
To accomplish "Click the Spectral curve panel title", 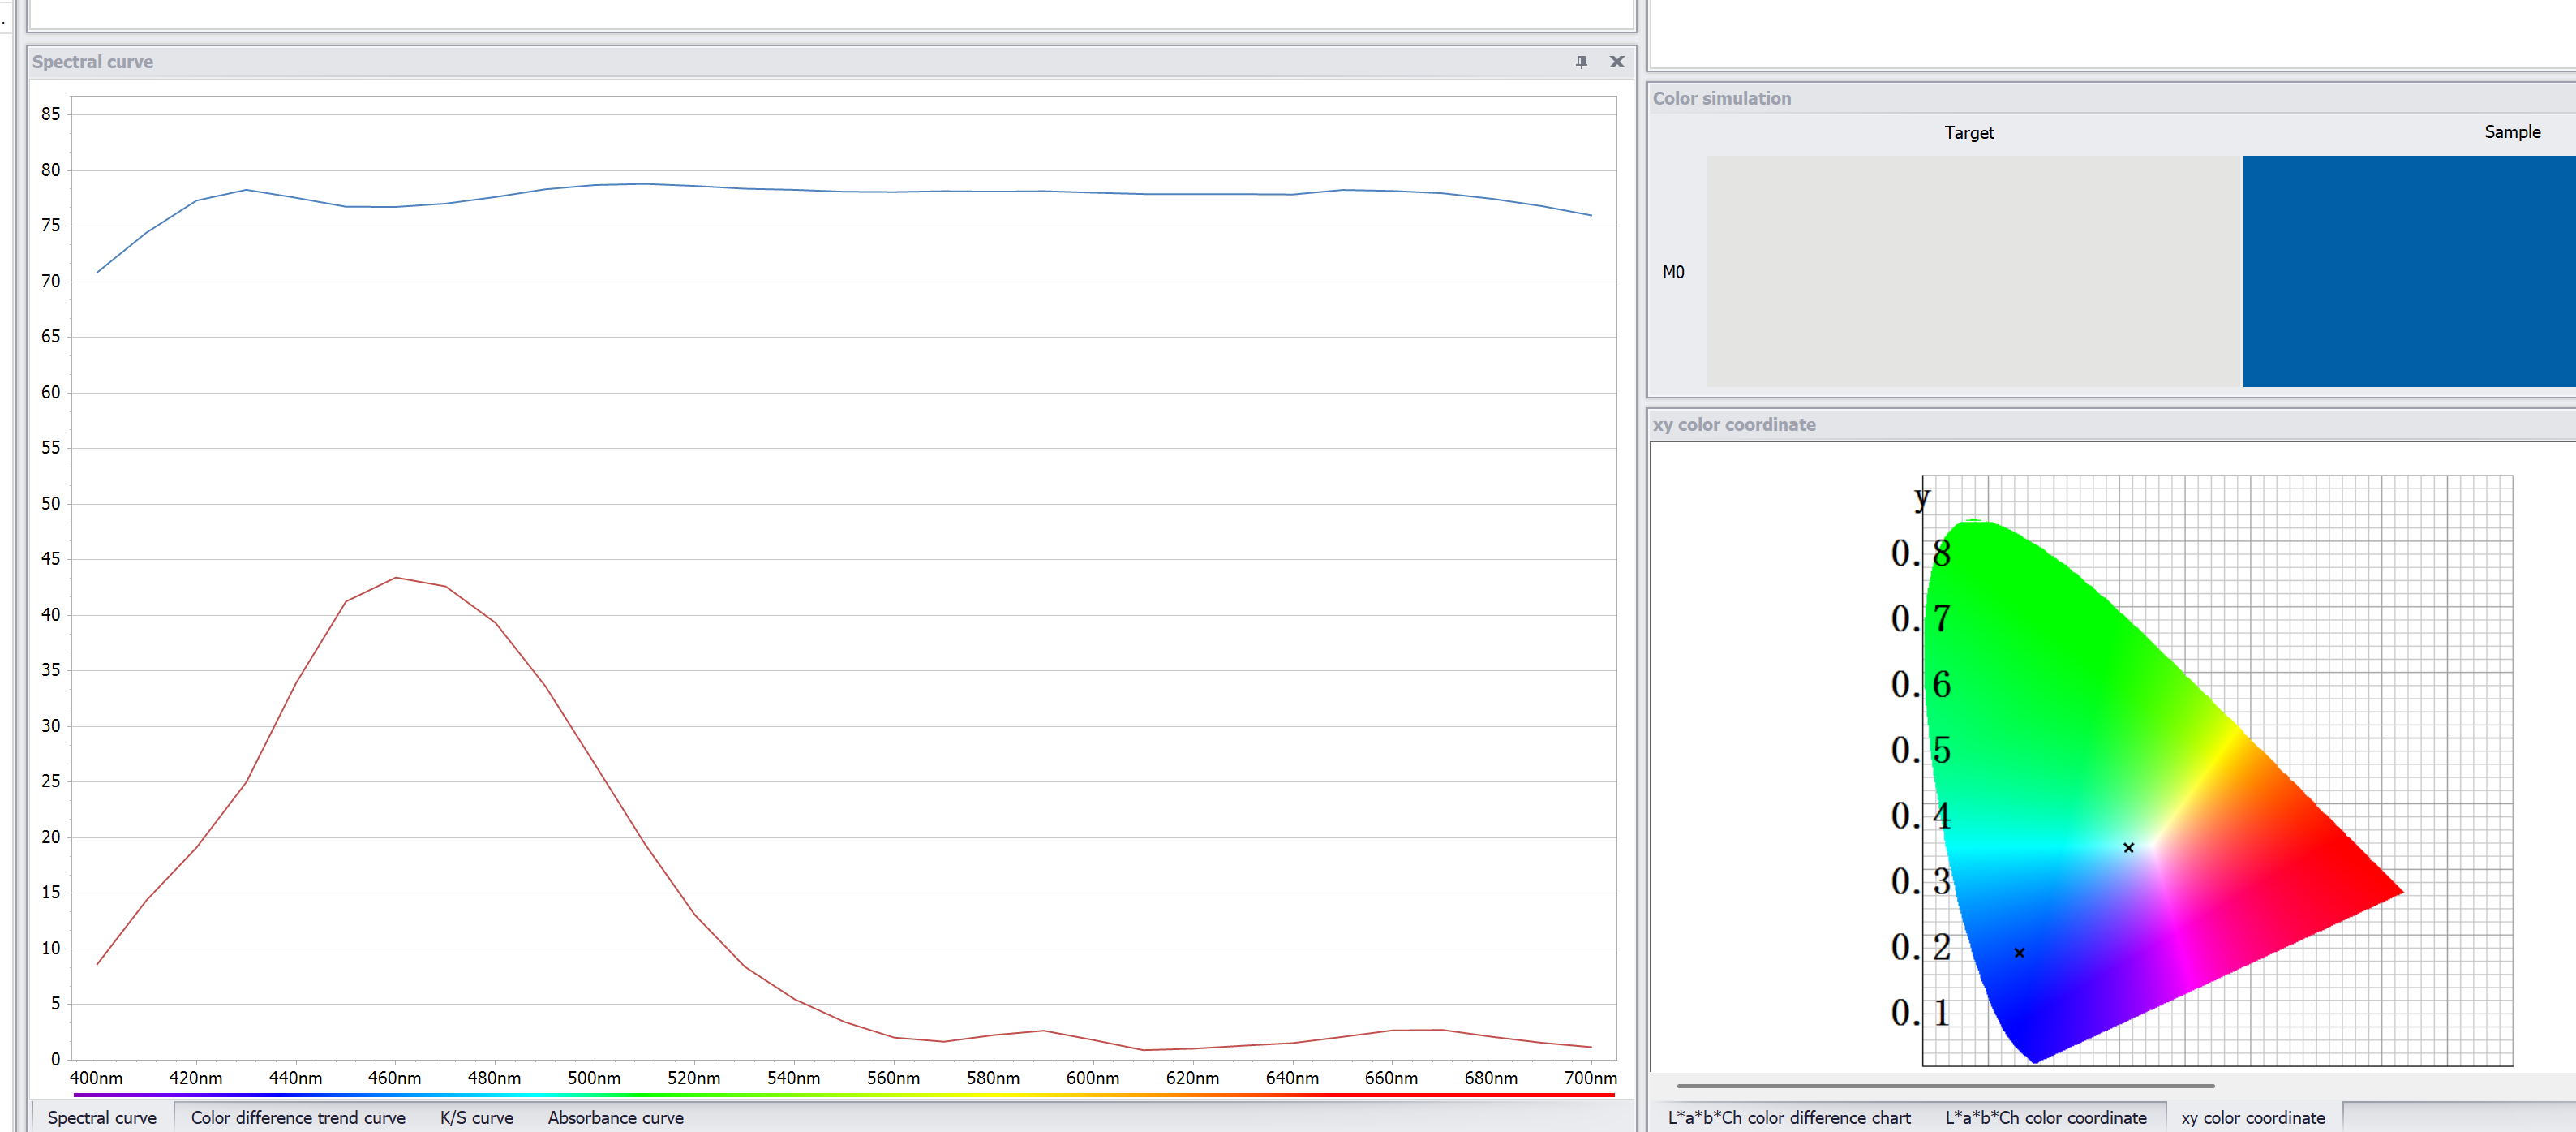I will pyautogui.click(x=93, y=62).
